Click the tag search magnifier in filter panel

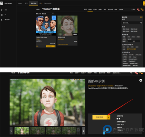pyautogui.click(x=141, y=23)
